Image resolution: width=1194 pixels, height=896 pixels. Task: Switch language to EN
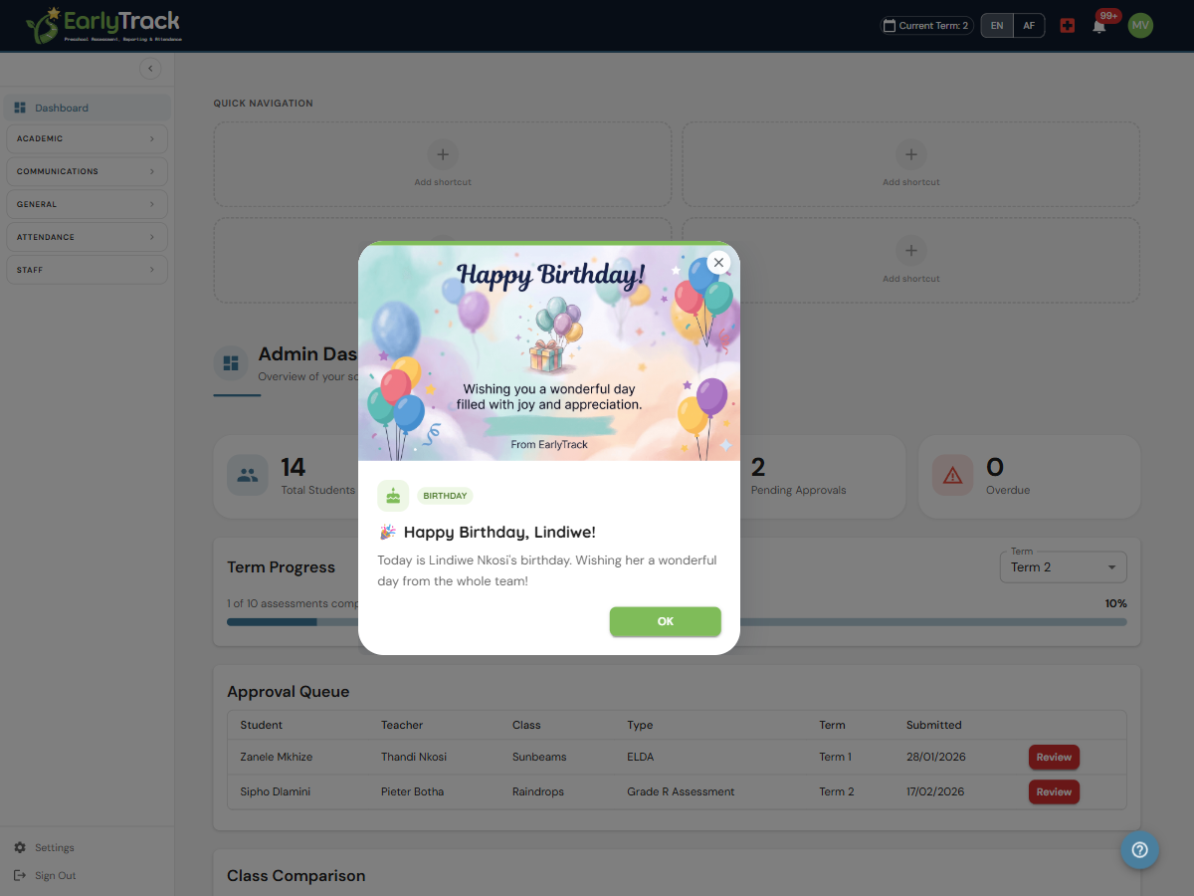(x=997, y=26)
